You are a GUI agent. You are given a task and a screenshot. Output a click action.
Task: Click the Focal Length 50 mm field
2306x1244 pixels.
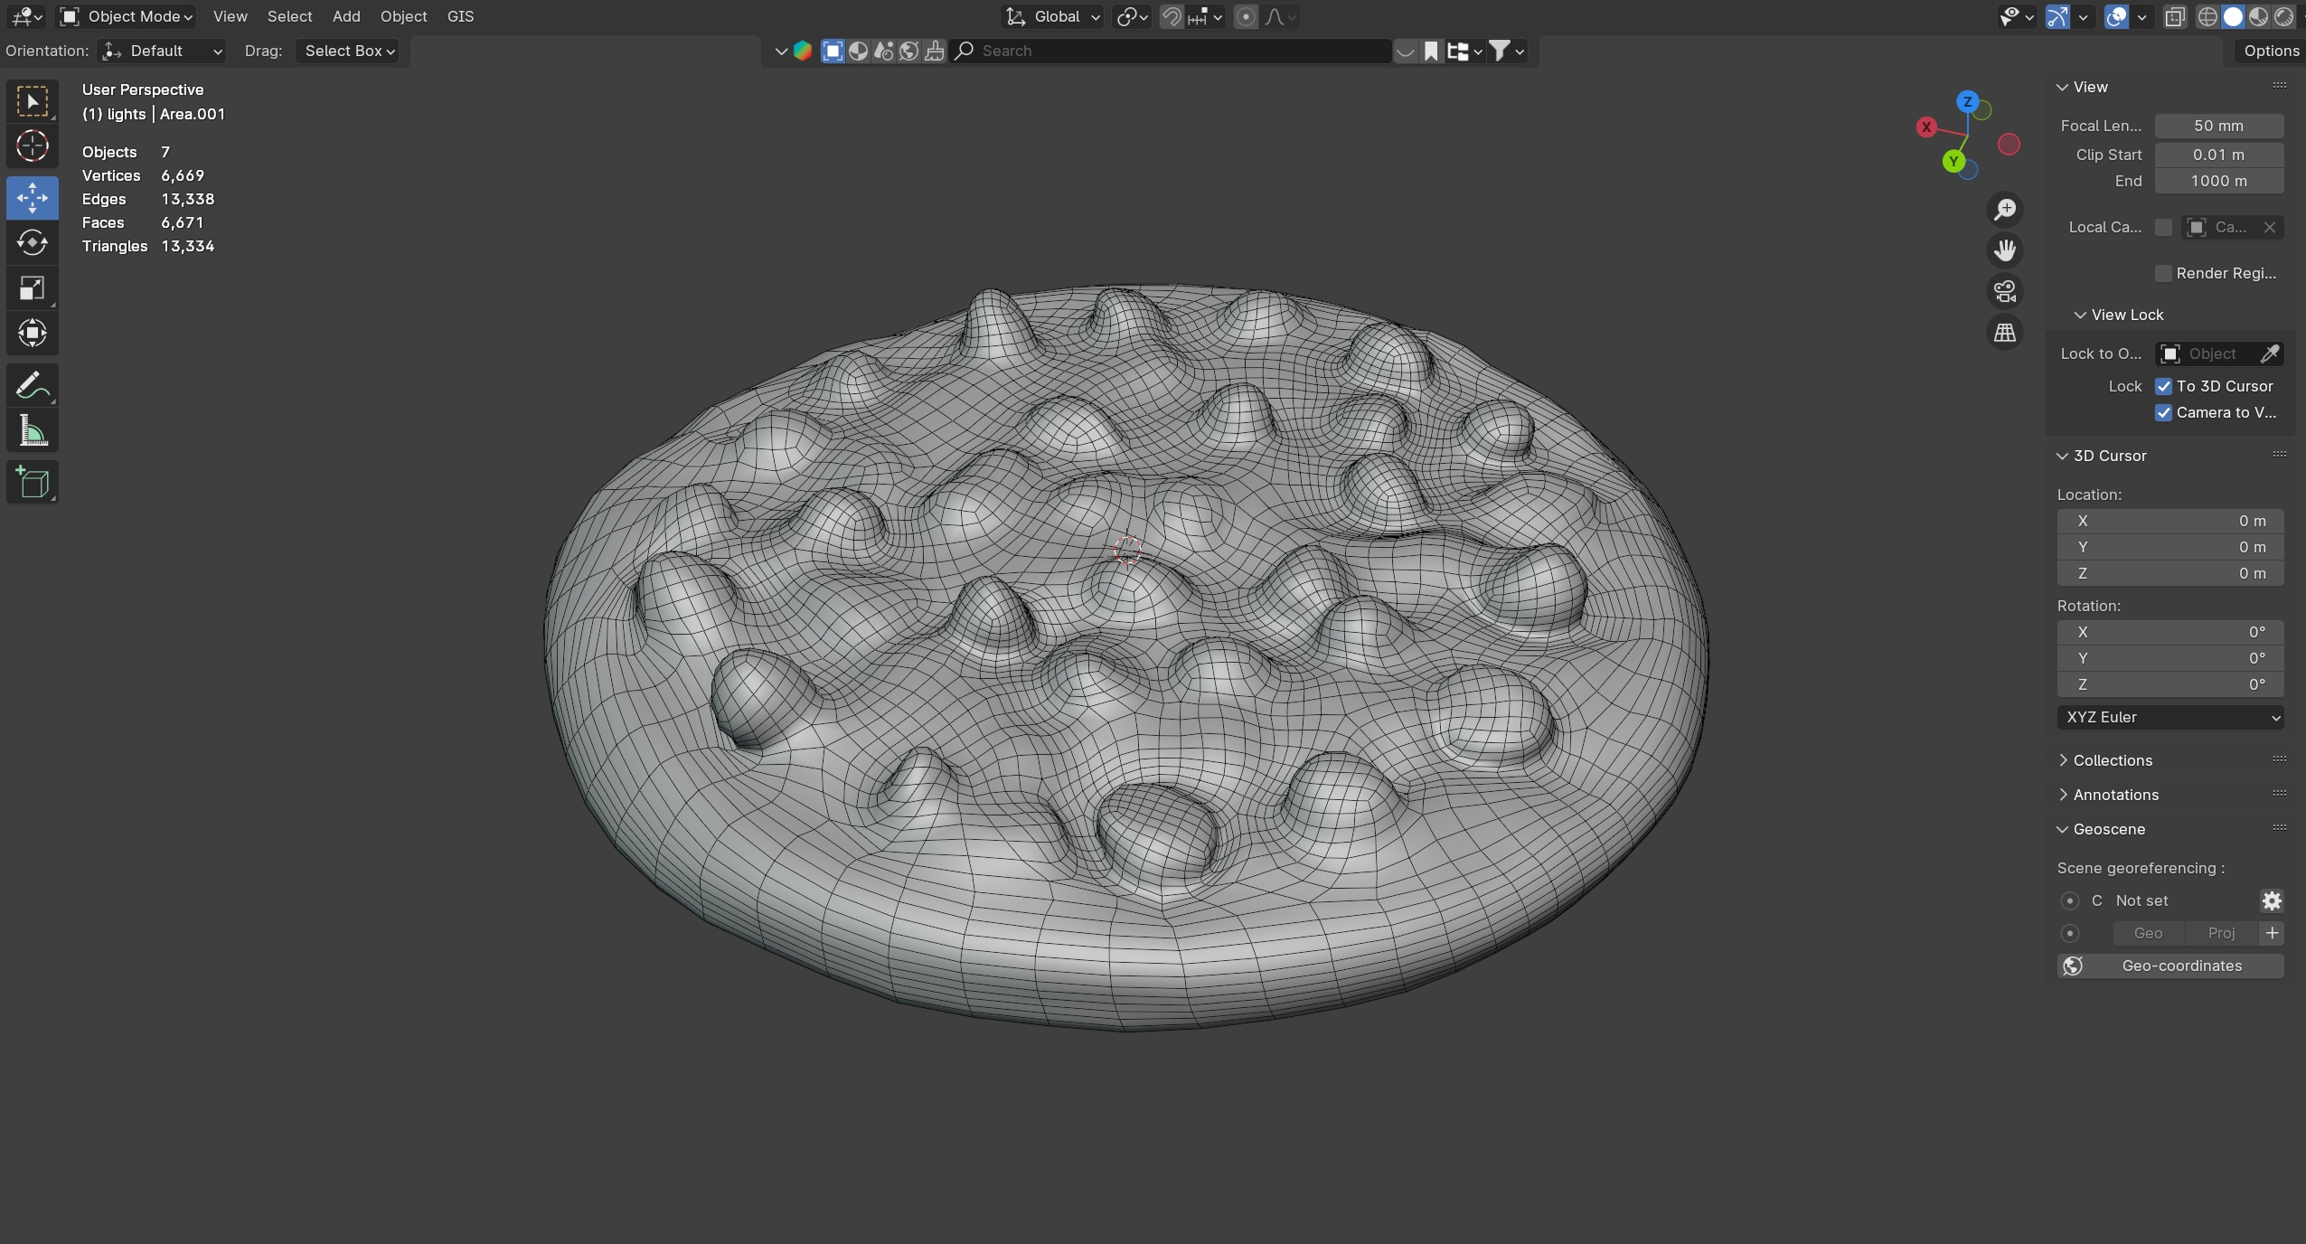[x=2218, y=126]
